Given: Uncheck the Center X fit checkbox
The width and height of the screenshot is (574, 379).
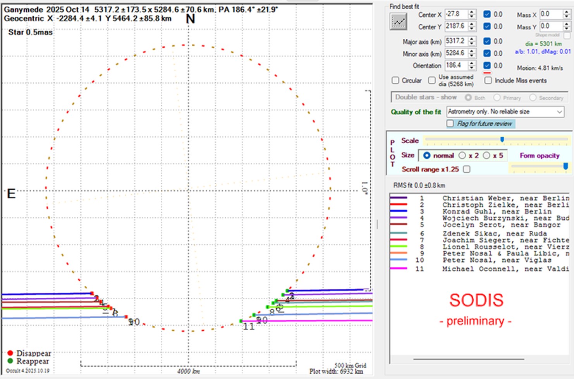Looking at the screenshot, I should (487, 14).
